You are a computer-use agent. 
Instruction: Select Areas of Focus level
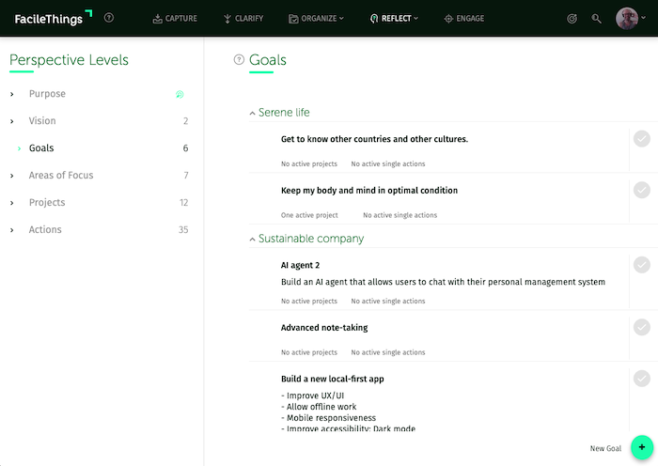tap(61, 176)
